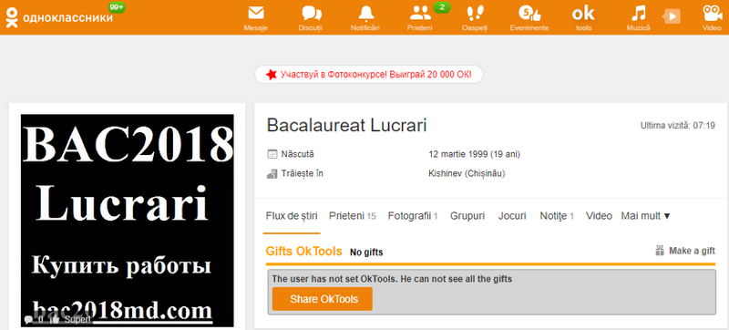The width and height of the screenshot is (729, 330).
Task: Open the Notițe 1 tab
Action: point(557,216)
